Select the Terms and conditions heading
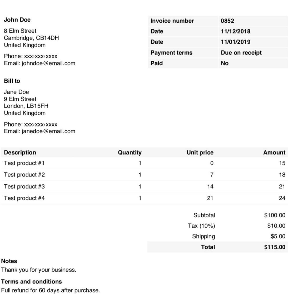Viewport: 288px width, 294px height. (x=32, y=282)
